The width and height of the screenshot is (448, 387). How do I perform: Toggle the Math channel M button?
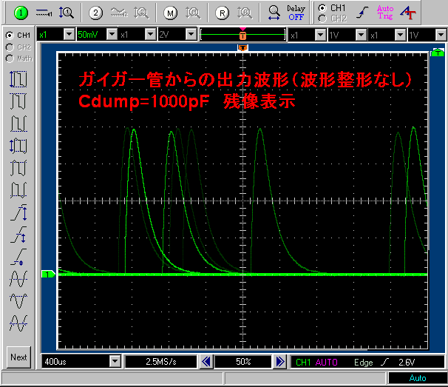[x=170, y=13]
